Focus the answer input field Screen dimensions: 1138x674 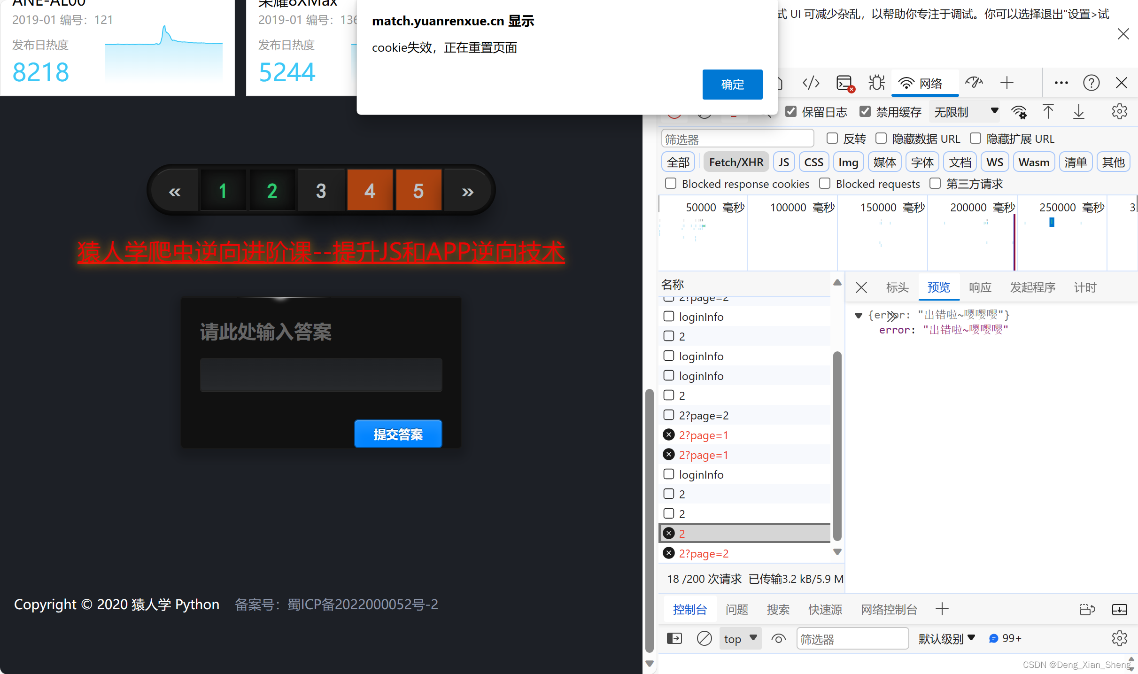pos(321,375)
